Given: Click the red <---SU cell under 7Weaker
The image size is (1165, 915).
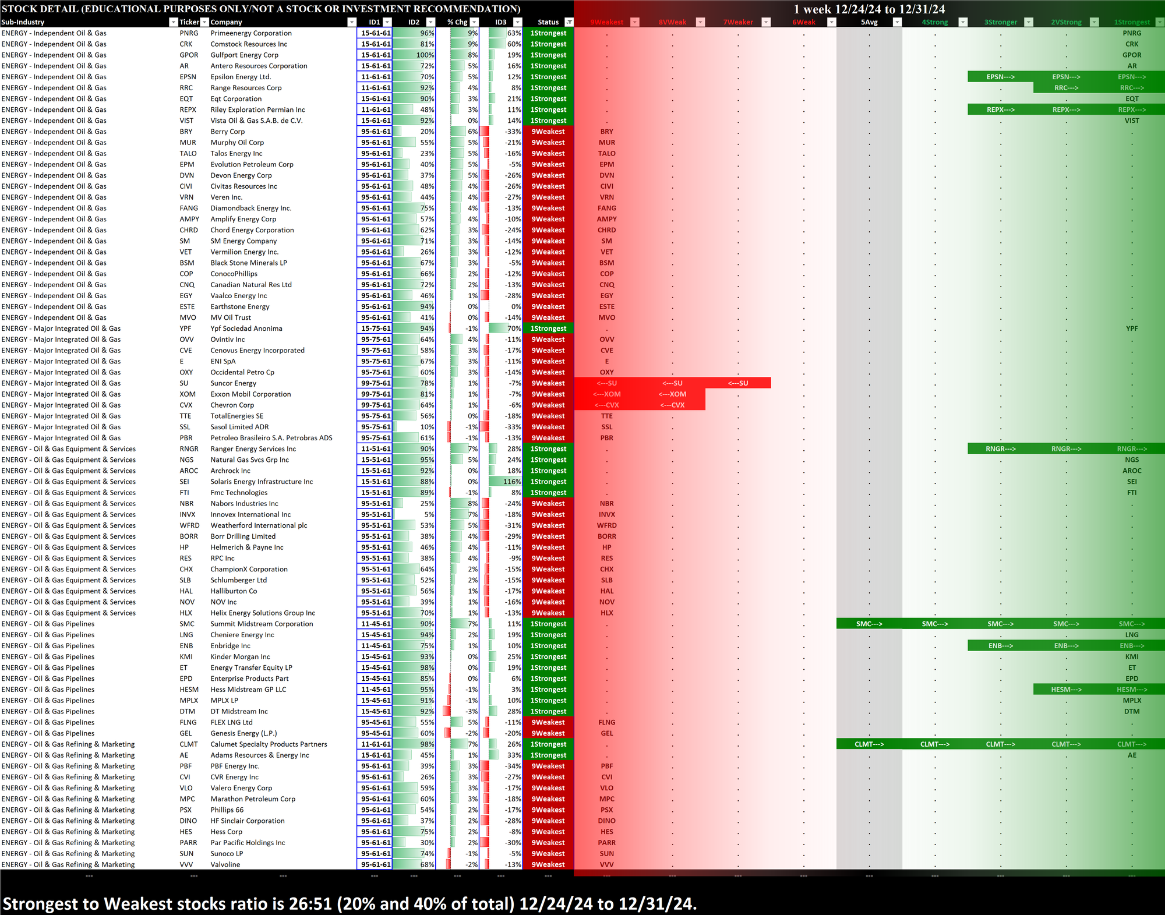Looking at the screenshot, I should 737,383.
